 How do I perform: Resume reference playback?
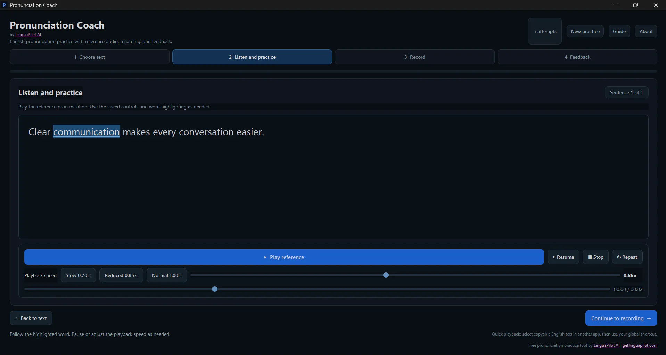[x=563, y=257]
